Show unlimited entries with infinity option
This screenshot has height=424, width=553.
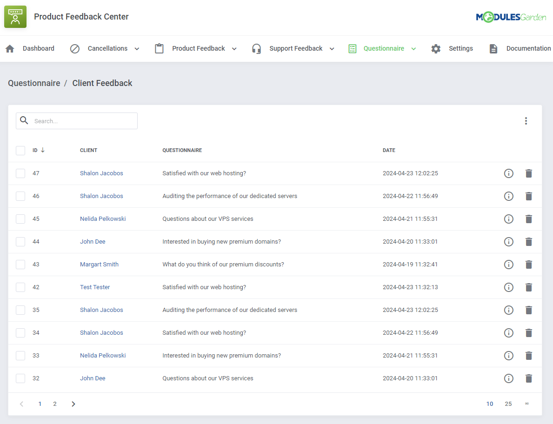527,404
